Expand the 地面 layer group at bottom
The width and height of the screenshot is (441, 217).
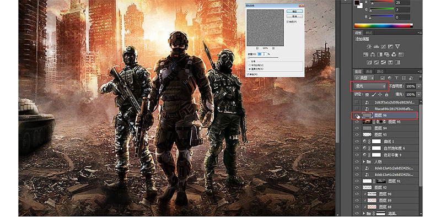pyautogui.click(x=364, y=214)
